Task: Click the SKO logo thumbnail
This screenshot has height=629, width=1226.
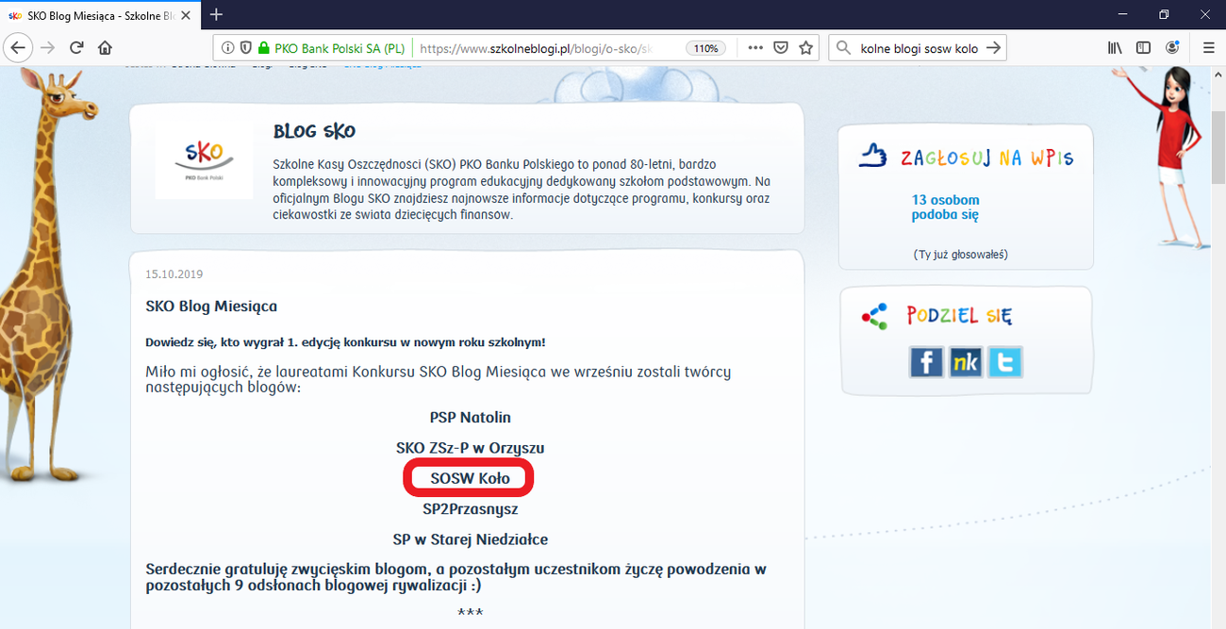Action: click(204, 159)
